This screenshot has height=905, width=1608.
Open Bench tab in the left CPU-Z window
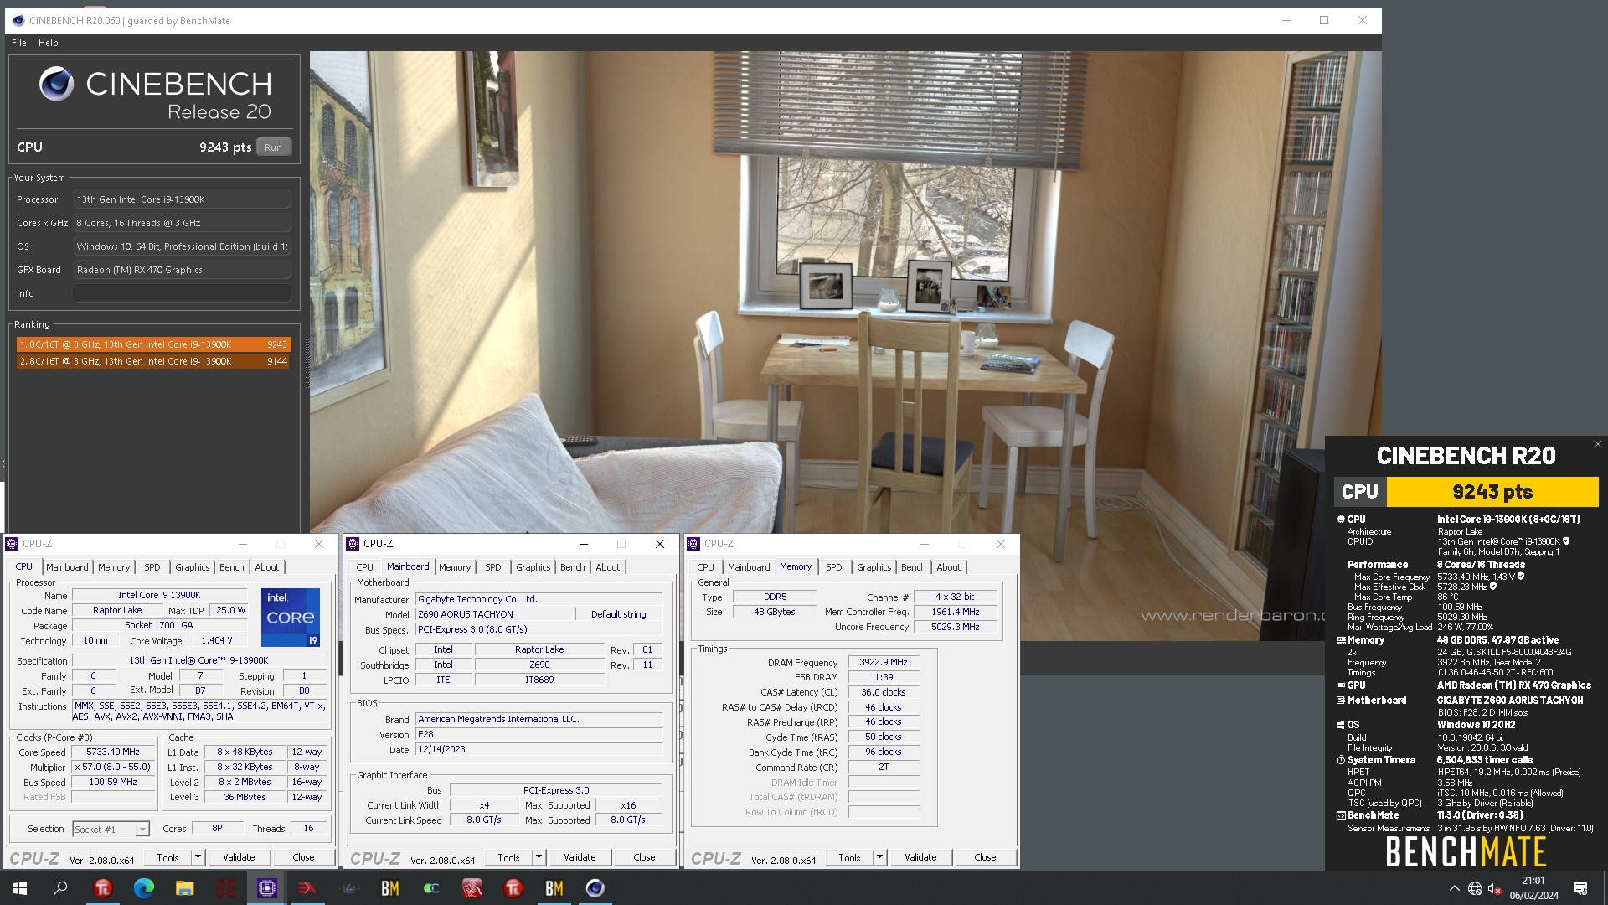(x=232, y=567)
